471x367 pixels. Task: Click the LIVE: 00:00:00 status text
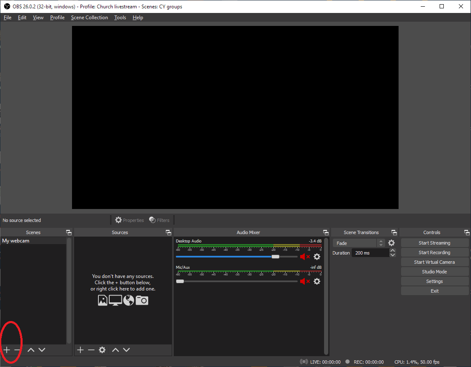[325, 362]
